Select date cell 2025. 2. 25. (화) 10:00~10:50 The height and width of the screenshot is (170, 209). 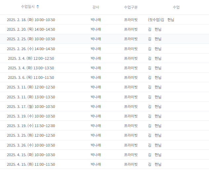point(31,39)
